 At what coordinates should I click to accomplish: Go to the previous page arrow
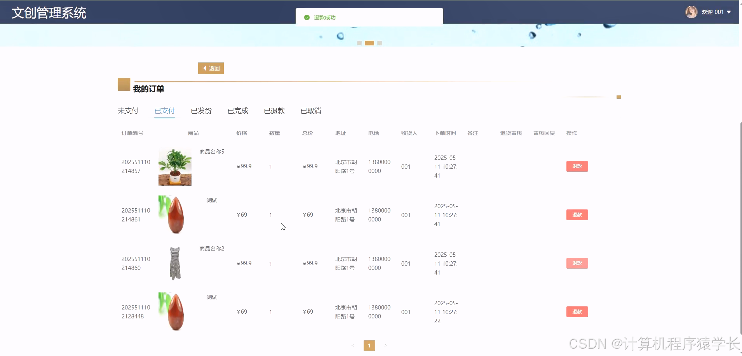pos(353,346)
